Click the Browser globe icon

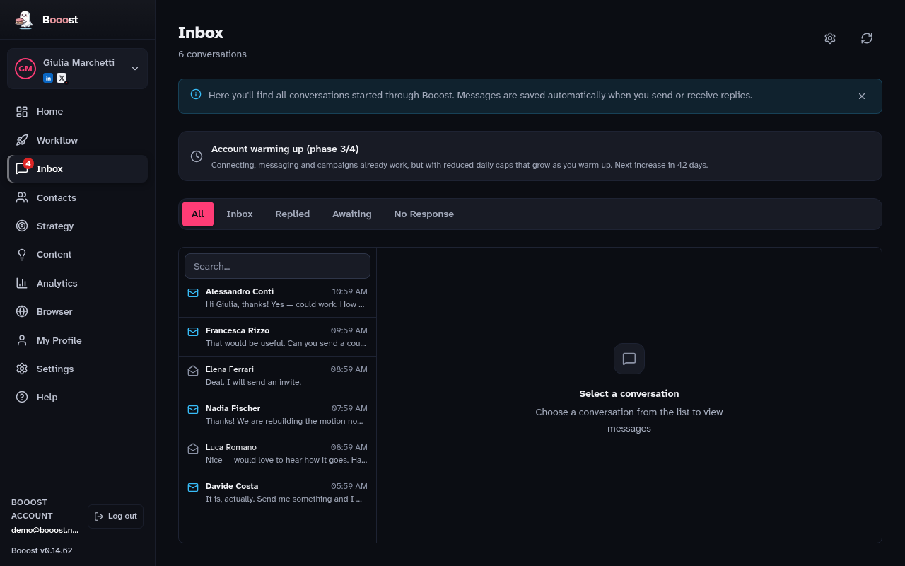[22, 311]
